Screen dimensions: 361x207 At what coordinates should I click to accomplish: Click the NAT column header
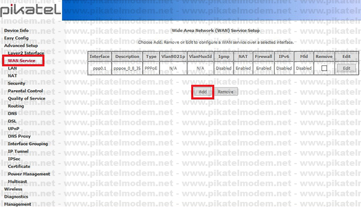243,56
